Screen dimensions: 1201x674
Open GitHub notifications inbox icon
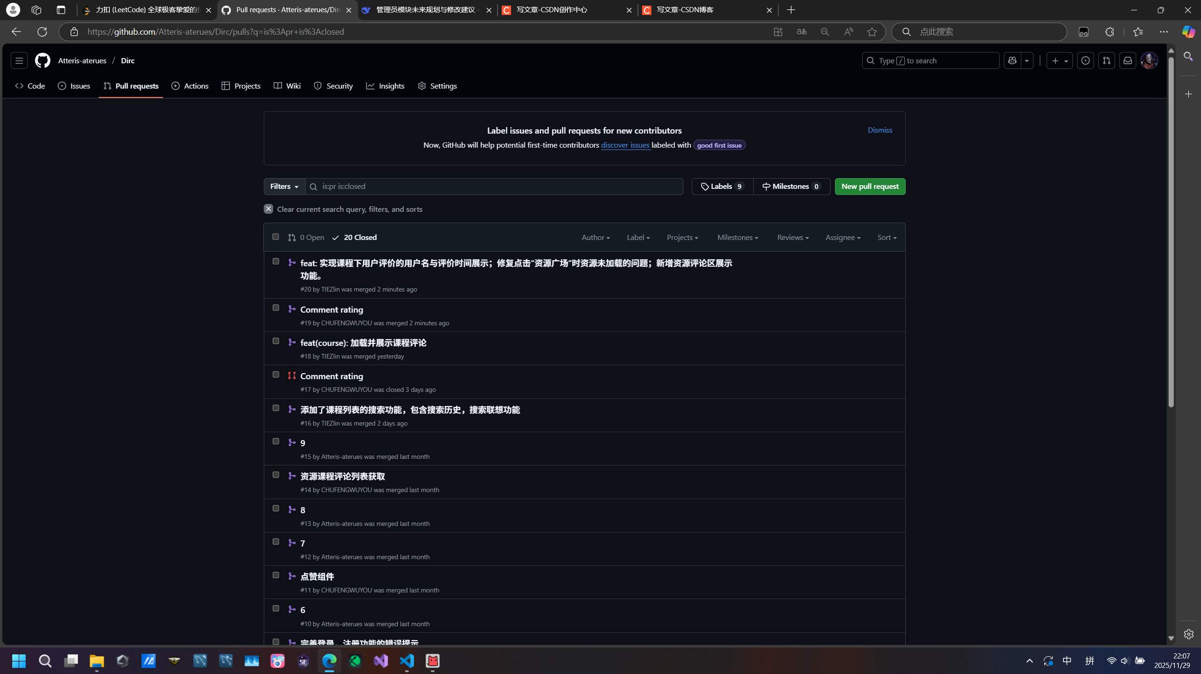(x=1127, y=60)
